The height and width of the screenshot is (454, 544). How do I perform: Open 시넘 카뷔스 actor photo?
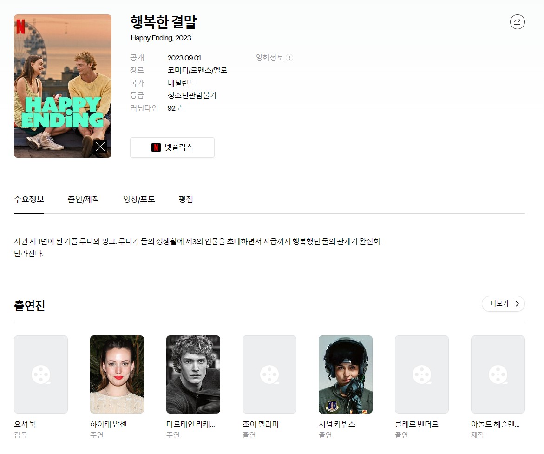coord(346,374)
